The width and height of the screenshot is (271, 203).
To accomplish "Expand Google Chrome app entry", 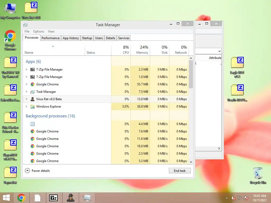I will (x=26, y=84).
